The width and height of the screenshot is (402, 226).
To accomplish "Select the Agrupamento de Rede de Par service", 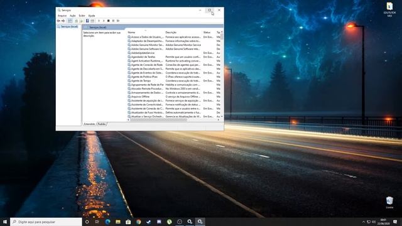I will click(174, 85).
